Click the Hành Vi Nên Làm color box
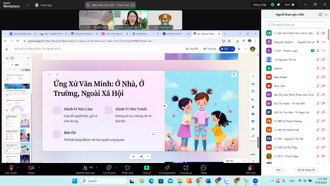 click(57, 110)
